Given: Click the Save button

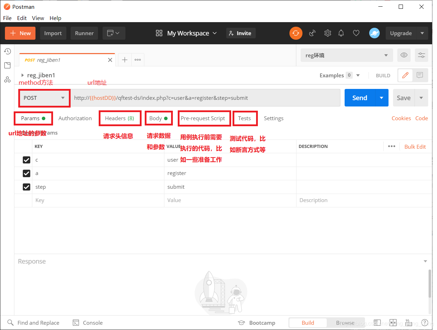Looking at the screenshot, I should tap(404, 98).
